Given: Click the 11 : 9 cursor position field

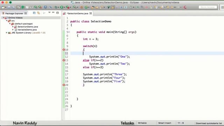Looking at the screenshot, I should coord(181,123).
